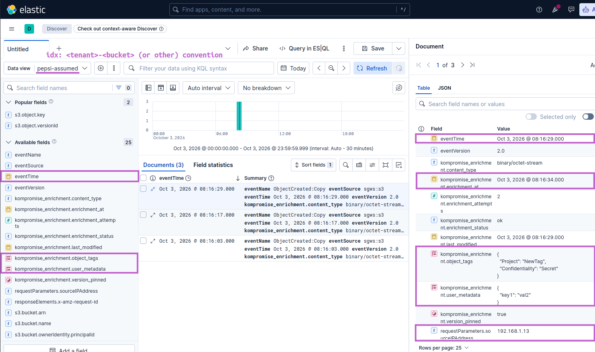Click the Share button
This screenshot has height=352, width=595.
pos(255,48)
